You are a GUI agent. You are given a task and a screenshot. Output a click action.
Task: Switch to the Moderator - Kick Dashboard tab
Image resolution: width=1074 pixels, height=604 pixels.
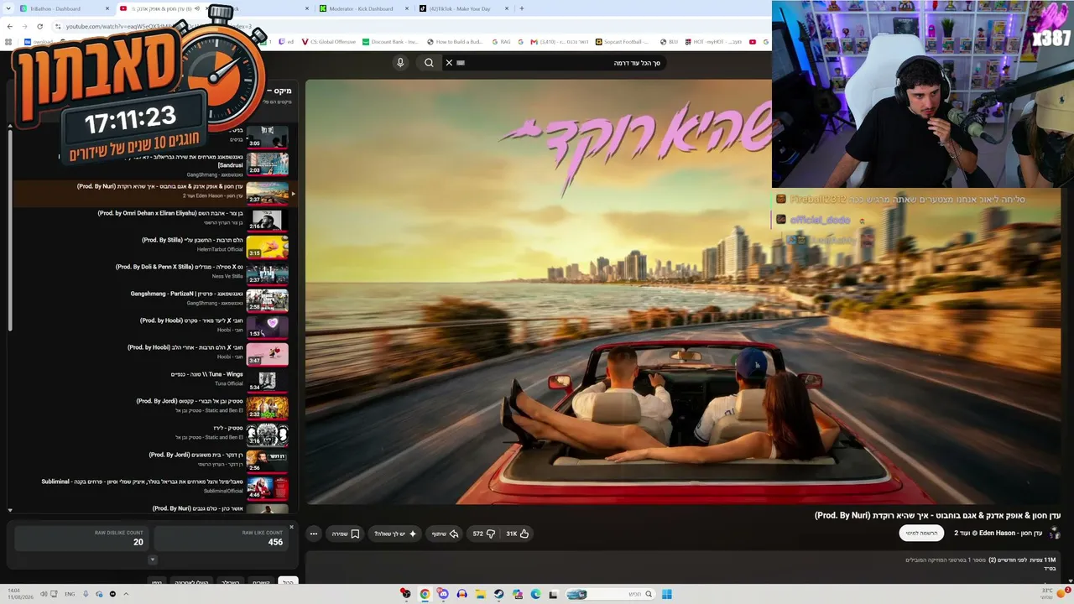click(x=362, y=8)
